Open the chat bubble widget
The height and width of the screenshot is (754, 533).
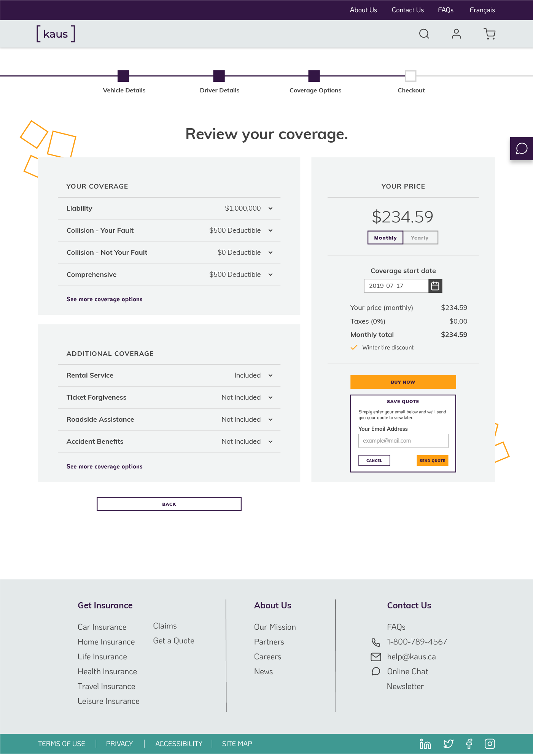click(x=522, y=149)
